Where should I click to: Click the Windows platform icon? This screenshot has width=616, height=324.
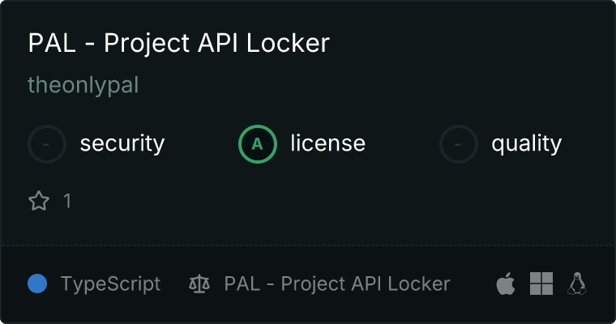pos(541,283)
